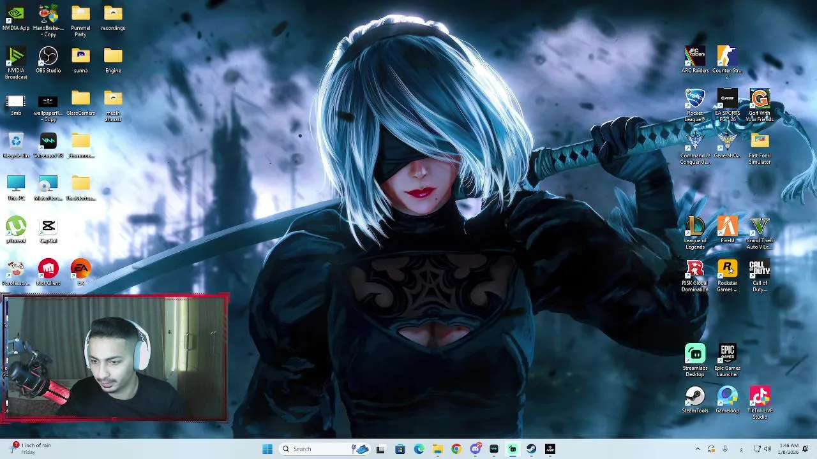Select the Fast Food Simulator icon
Screen dimensions: 817x459
760,149
